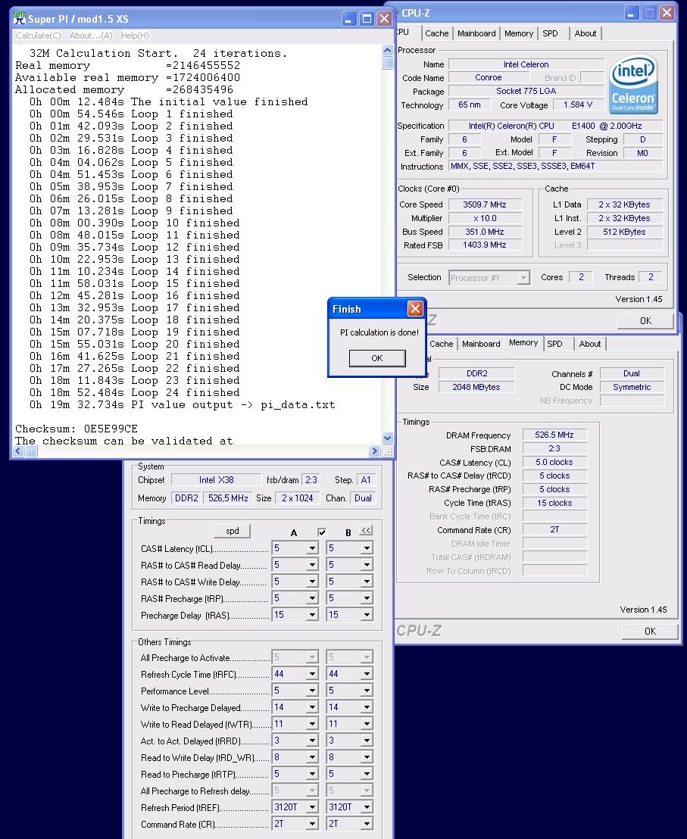Toggle the checkbox between columns A and B

click(x=322, y=532)
